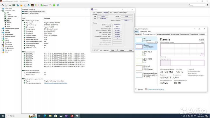Click Close button in CPU-Z
The height and width of the screenshot is (118, 210).
click(130, 50)
